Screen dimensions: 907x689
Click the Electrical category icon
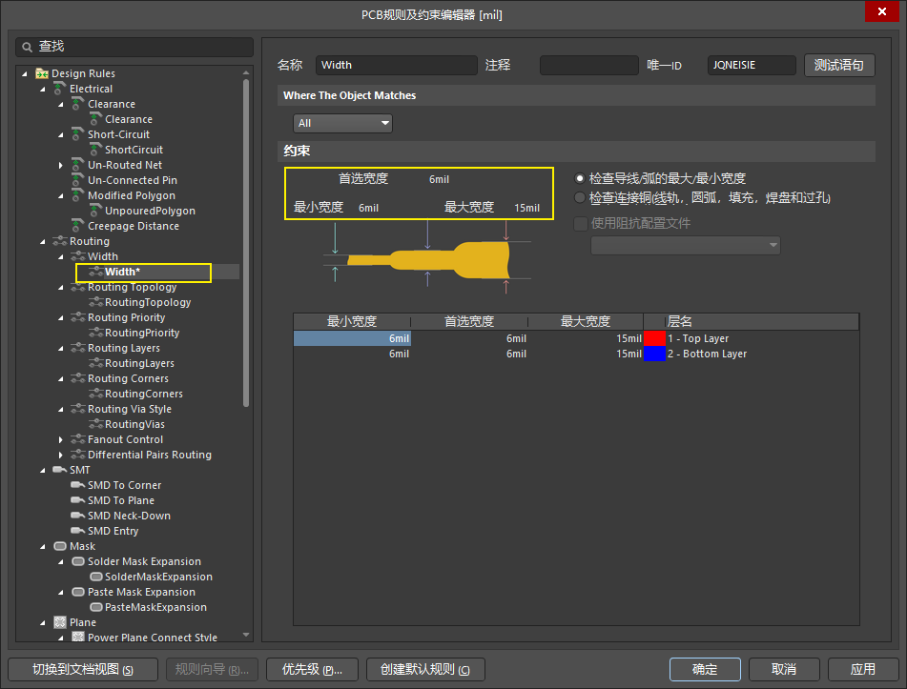tap(60, 89)
